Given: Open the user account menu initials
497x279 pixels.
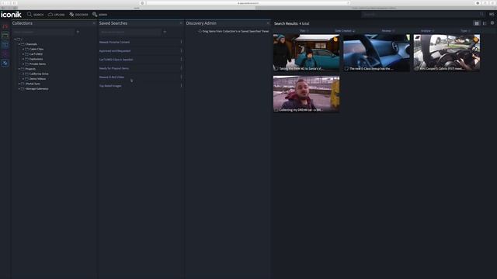Looking at the screenshot, I should click(492, 15).
